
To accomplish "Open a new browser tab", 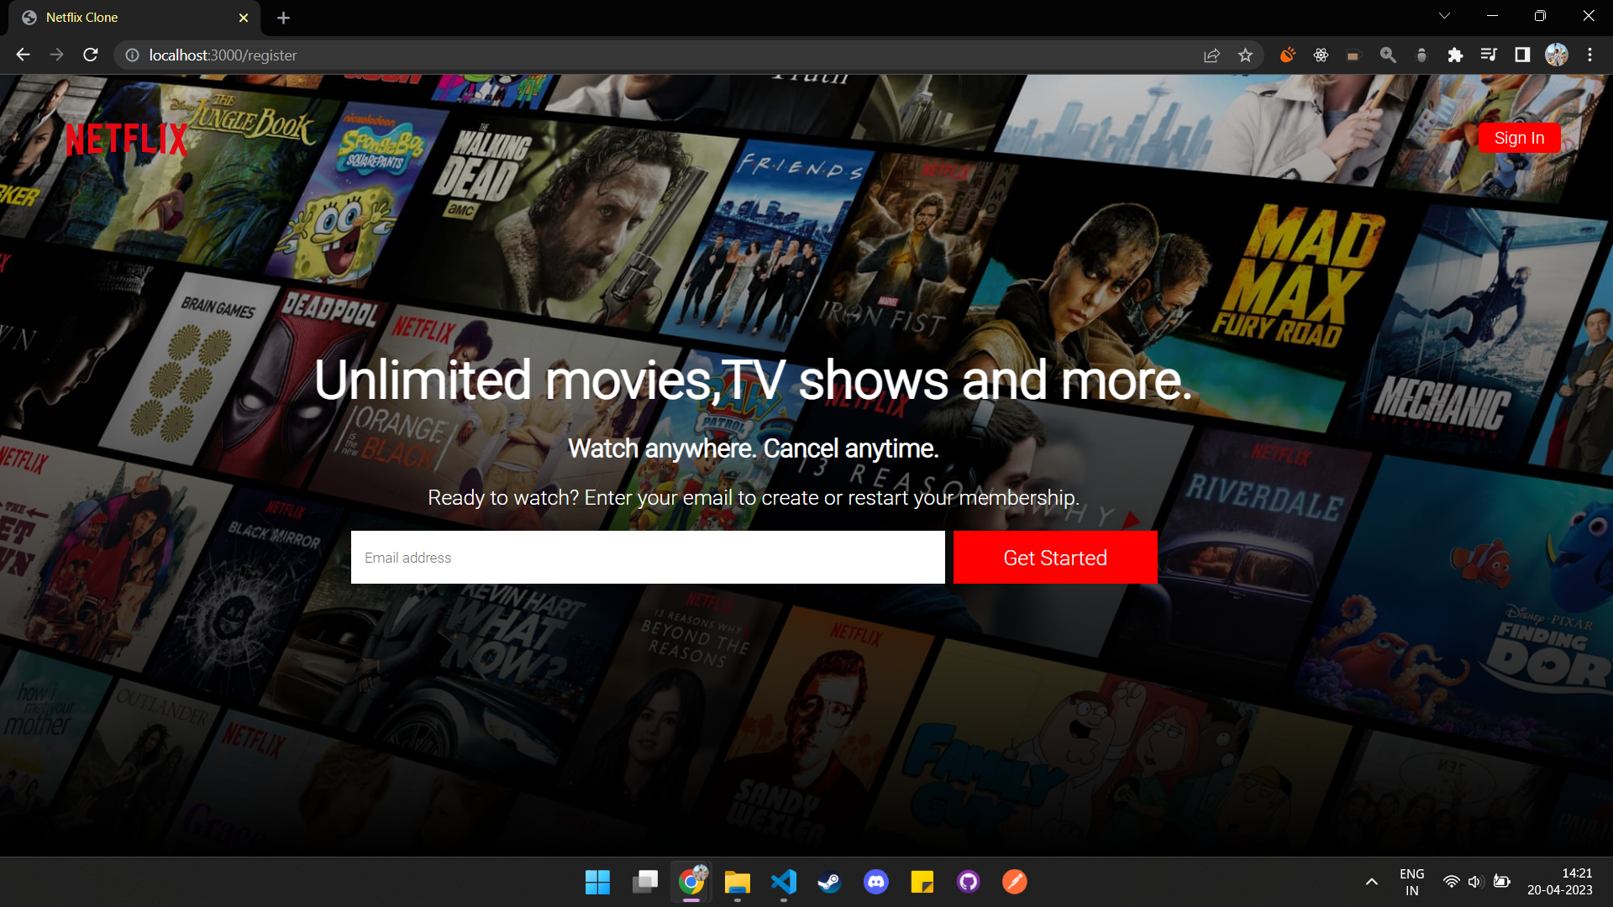I will [x=283, y=18].
